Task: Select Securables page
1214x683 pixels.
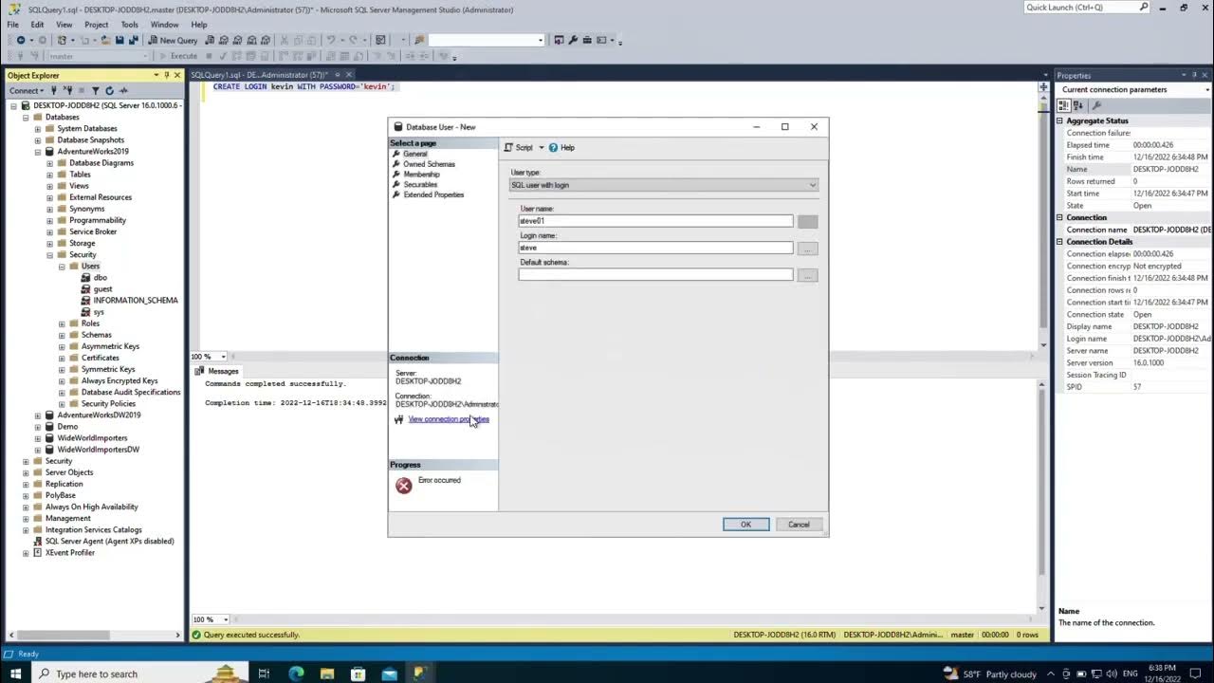Action: tap(420, 185)
